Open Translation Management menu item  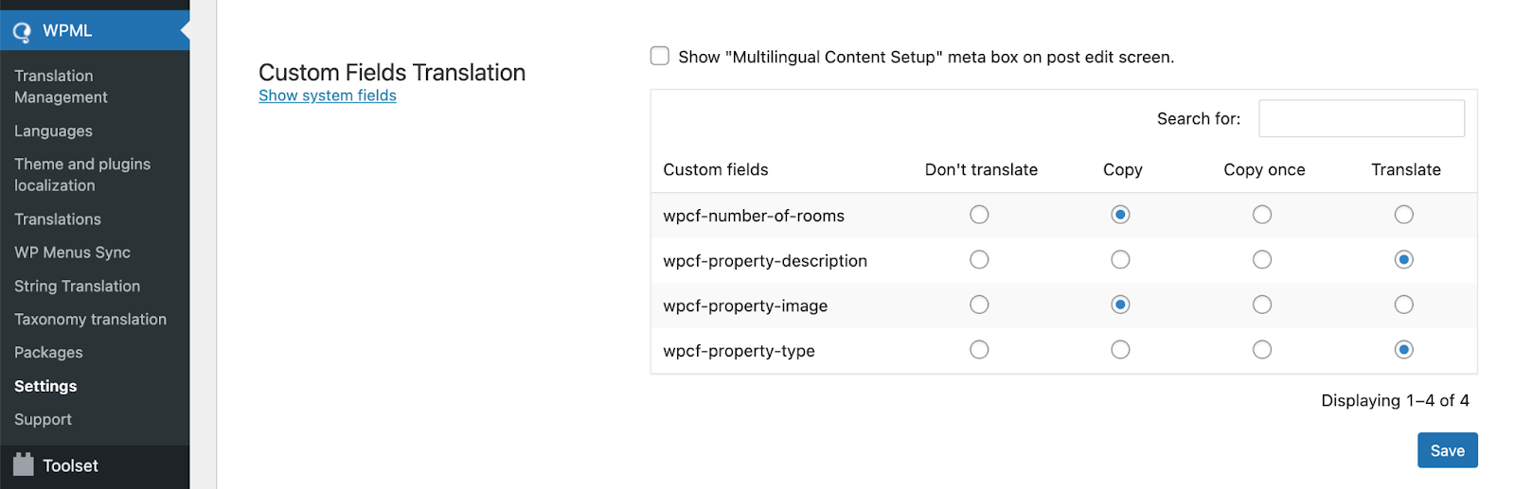(x=61, y=86)
